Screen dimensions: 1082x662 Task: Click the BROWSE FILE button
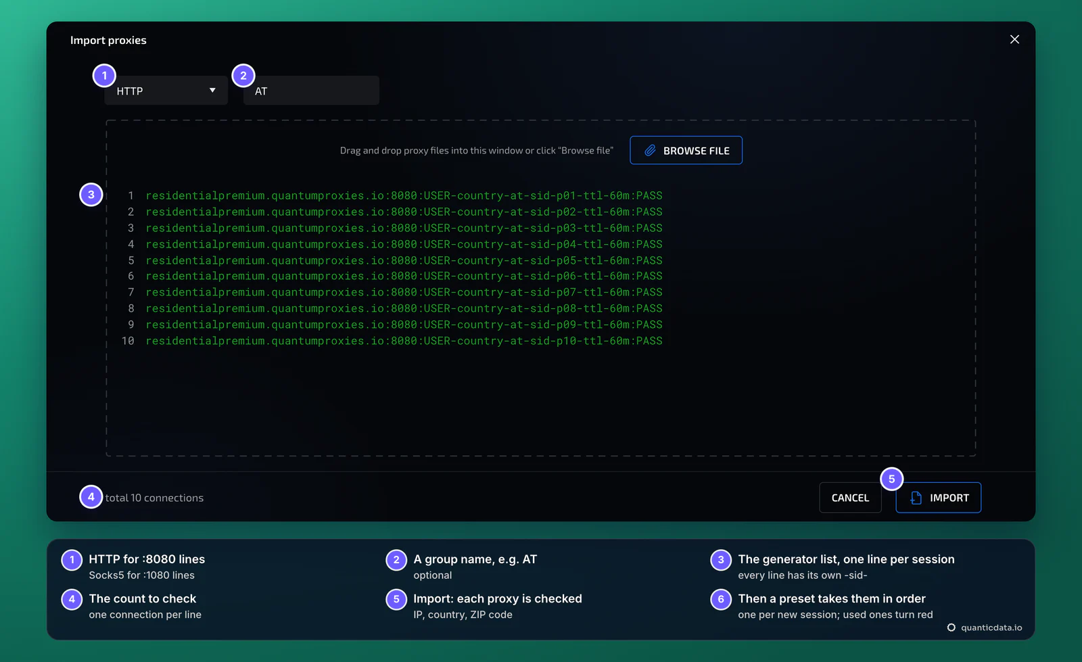(686, 150)
